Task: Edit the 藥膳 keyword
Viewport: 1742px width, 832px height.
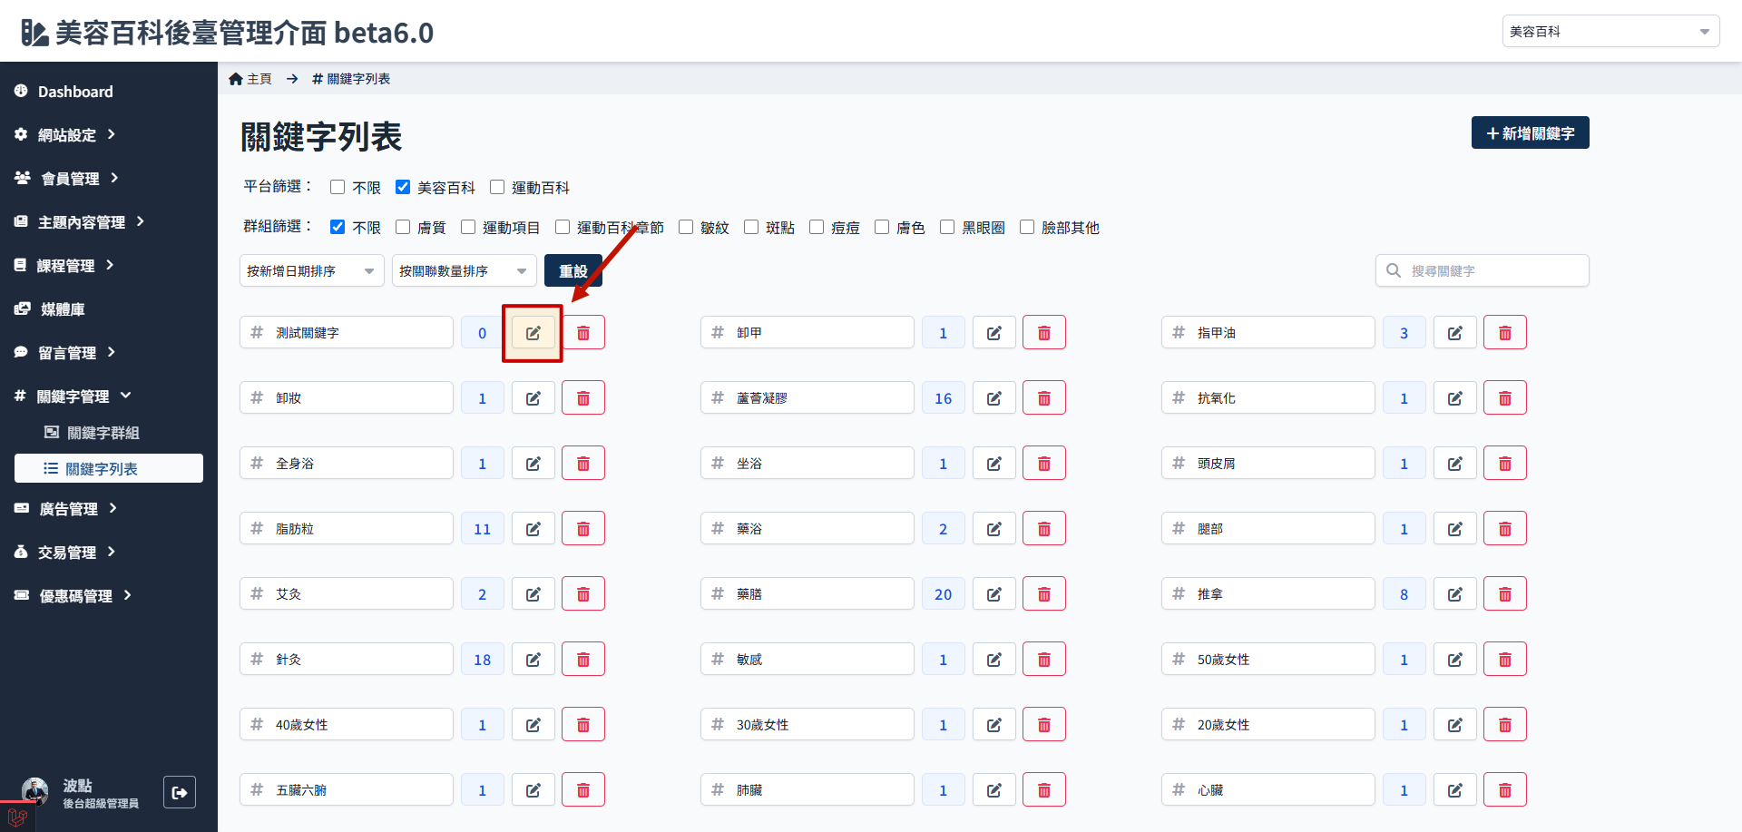Action: click(994, 594)
